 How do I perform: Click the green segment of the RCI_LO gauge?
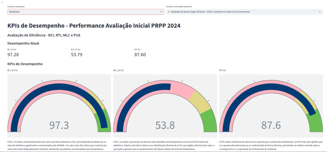pyautogui.click(x=211, y=119)
